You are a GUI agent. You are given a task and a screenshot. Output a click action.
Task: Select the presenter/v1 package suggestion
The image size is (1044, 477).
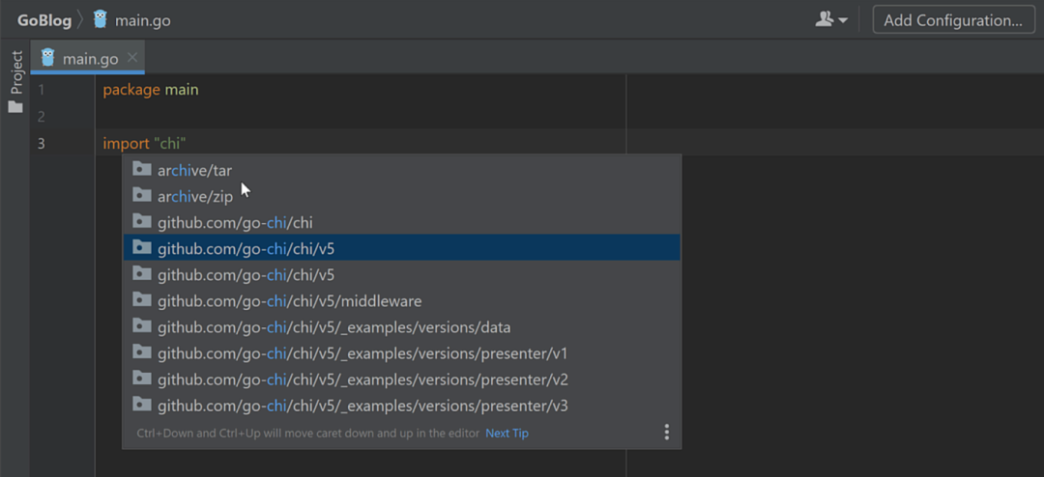point(401,352)
